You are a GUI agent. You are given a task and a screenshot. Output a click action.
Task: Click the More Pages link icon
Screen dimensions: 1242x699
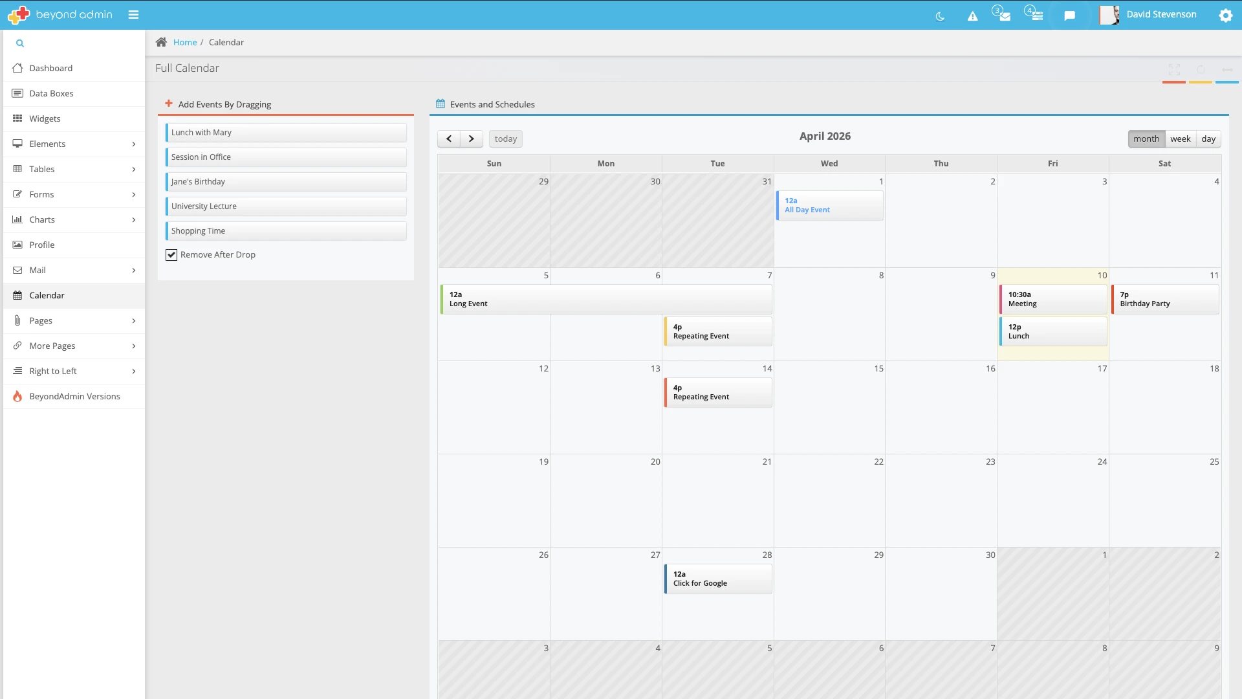(17, 346)
